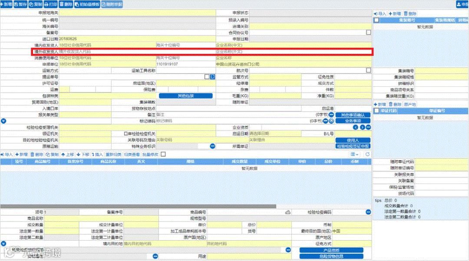
Task: Expand the collapse chevron below 报关单类型
Action: pos(3,121)
